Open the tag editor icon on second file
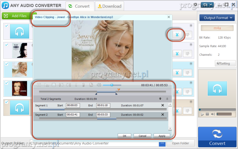Viewport: 238px width, 149px height. (187, 54)
